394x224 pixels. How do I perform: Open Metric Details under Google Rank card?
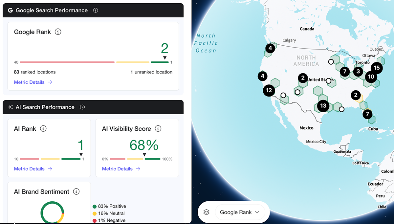(x=33, y=82)
